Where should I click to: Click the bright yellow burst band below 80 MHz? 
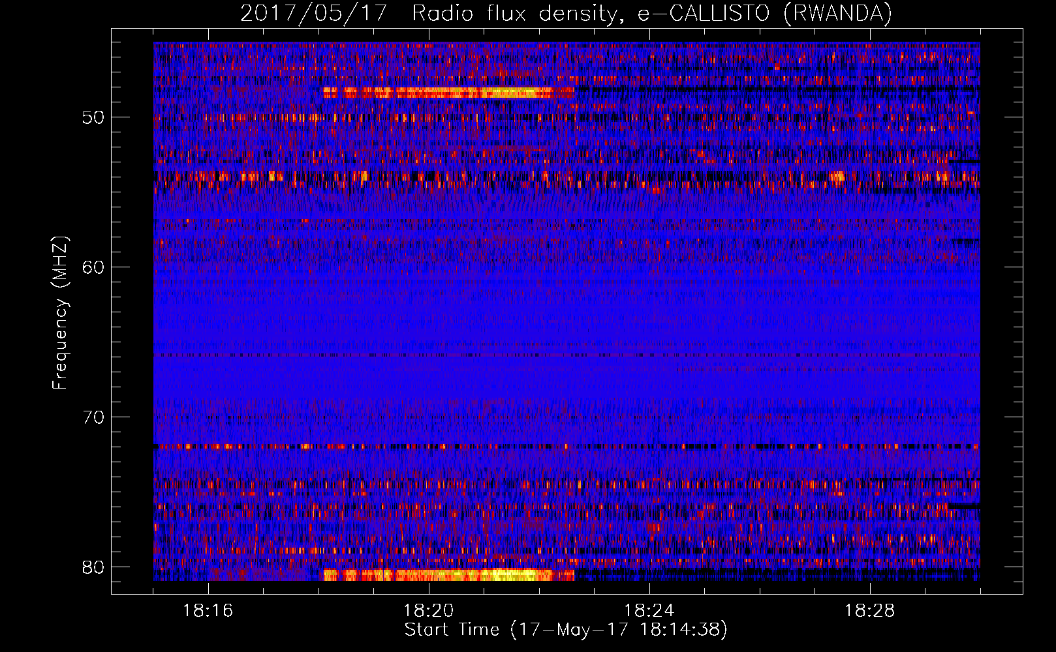(x=449, y=575)
